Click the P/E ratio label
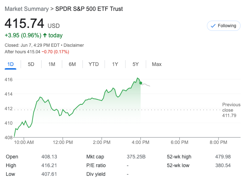Viewport: 246px width, 182px height. [x=96, y=165]
